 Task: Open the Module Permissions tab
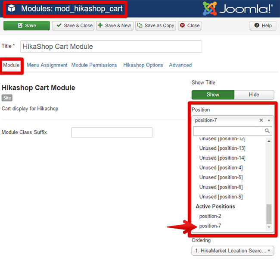(94, 65)
